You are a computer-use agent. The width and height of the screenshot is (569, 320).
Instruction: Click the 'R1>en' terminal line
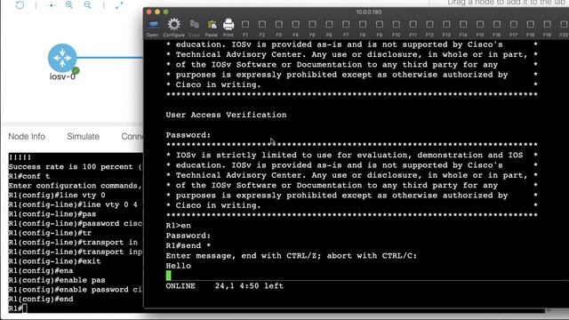point(178,226)
